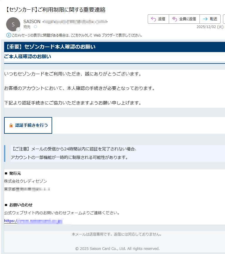
Task: Click the email subject line 【セゾンカード】
Action: (x=56, y=10)
